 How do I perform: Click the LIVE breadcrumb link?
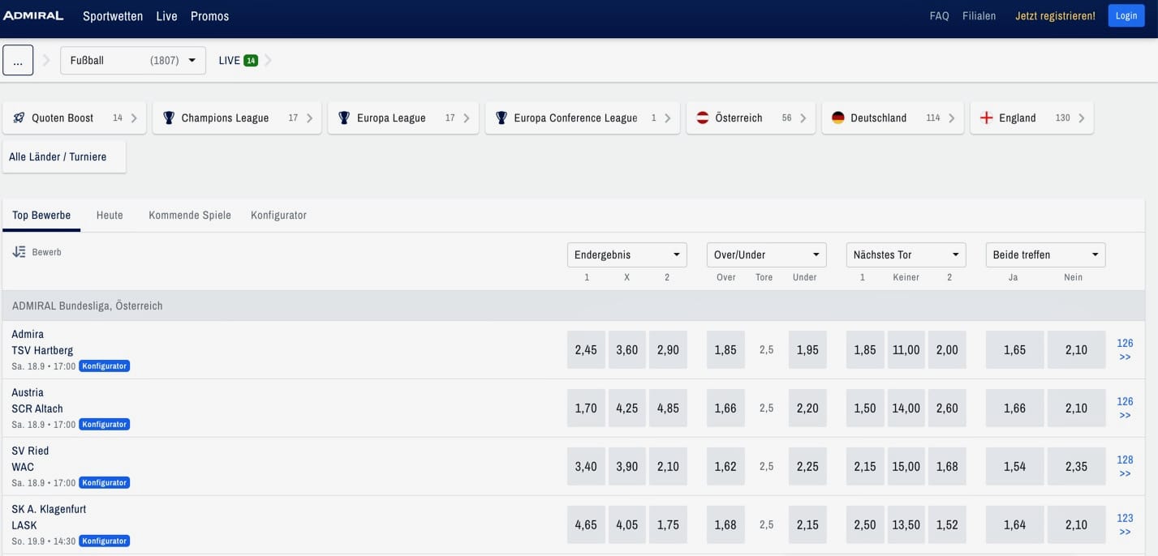pyautogui.click(x=230, y=60)
